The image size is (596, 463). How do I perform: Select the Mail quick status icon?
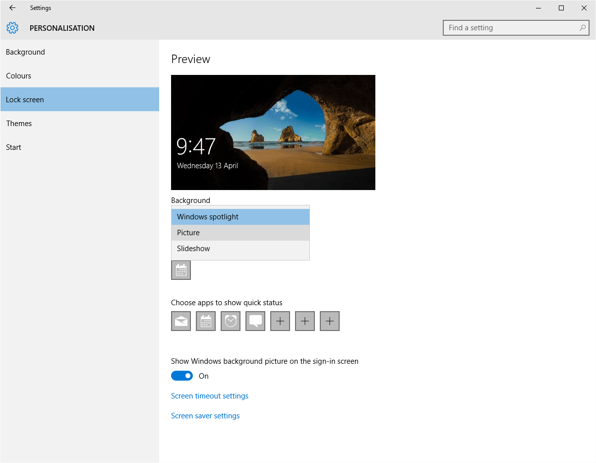[x=181, y=321]
